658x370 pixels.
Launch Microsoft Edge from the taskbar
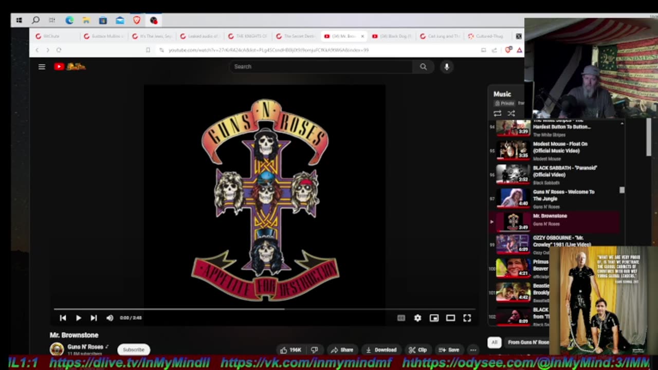click(69, 21)
